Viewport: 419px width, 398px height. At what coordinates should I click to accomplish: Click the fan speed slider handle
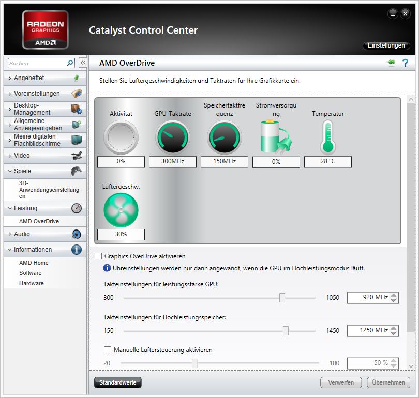(x=194, y=363)
